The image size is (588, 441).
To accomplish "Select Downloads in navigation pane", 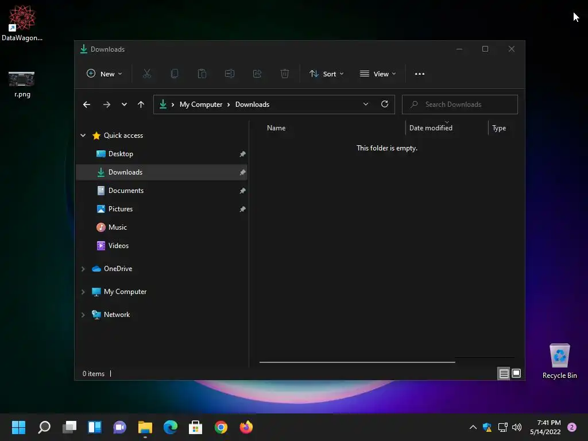I will coord(161,172).
